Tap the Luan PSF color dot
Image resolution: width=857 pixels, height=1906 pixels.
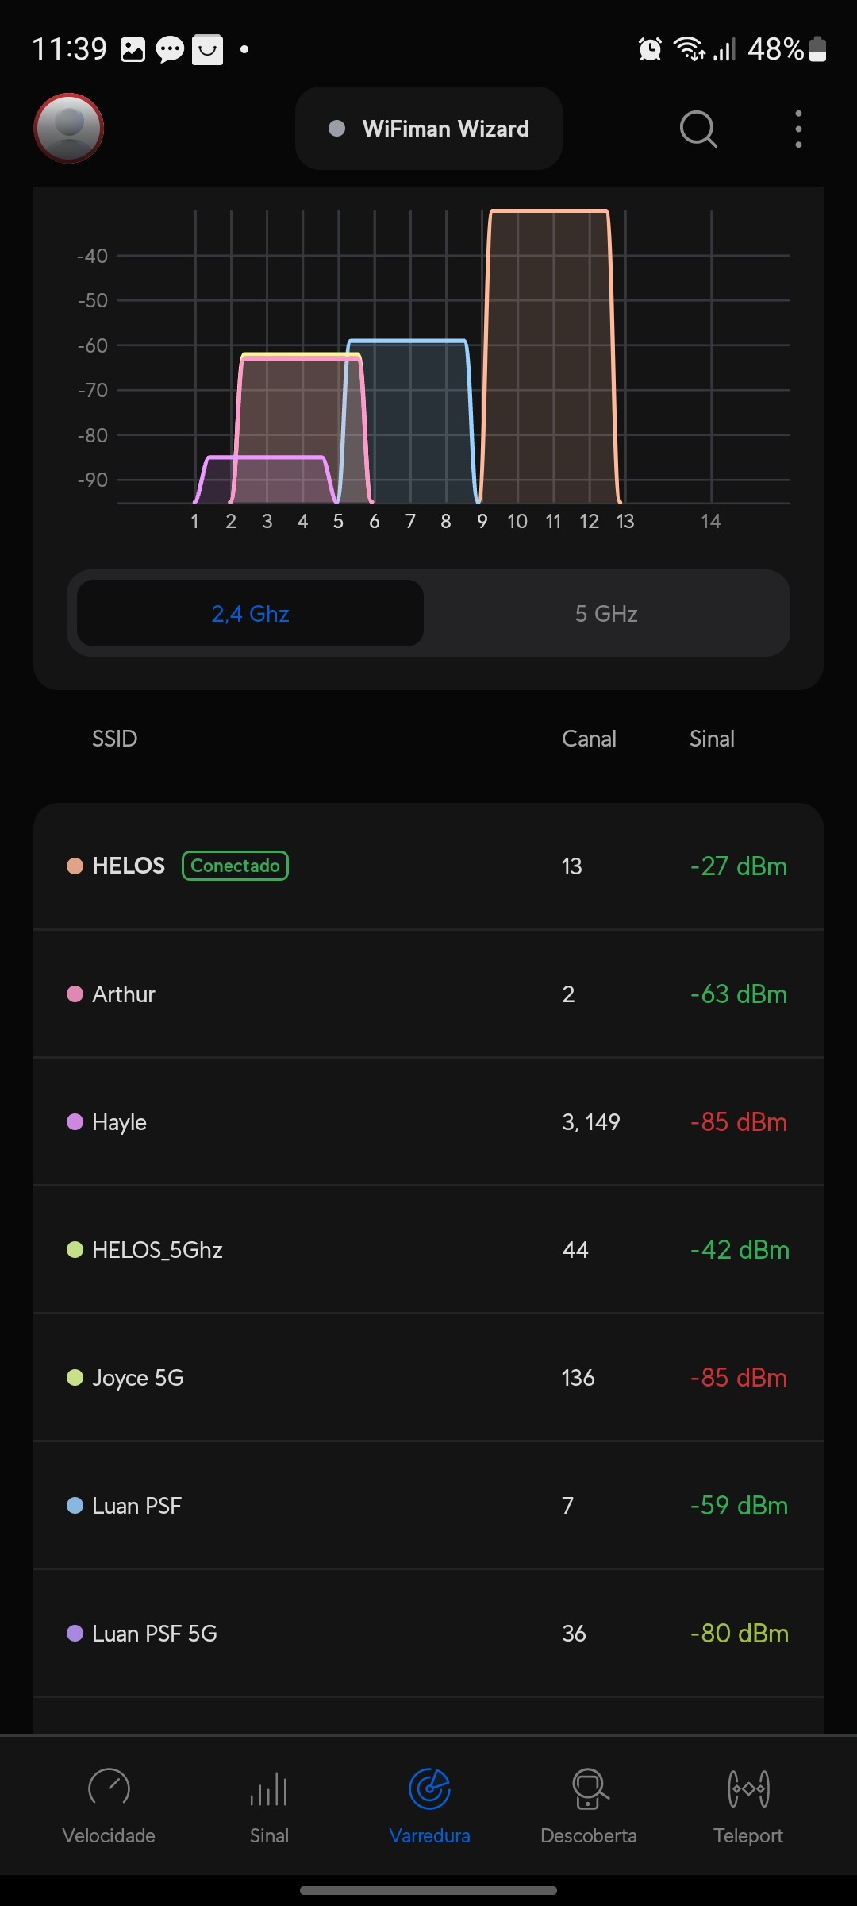pos(75,1506)
